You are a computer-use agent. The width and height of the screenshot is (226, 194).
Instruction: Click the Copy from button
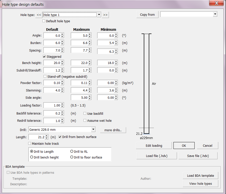(147, 14)
